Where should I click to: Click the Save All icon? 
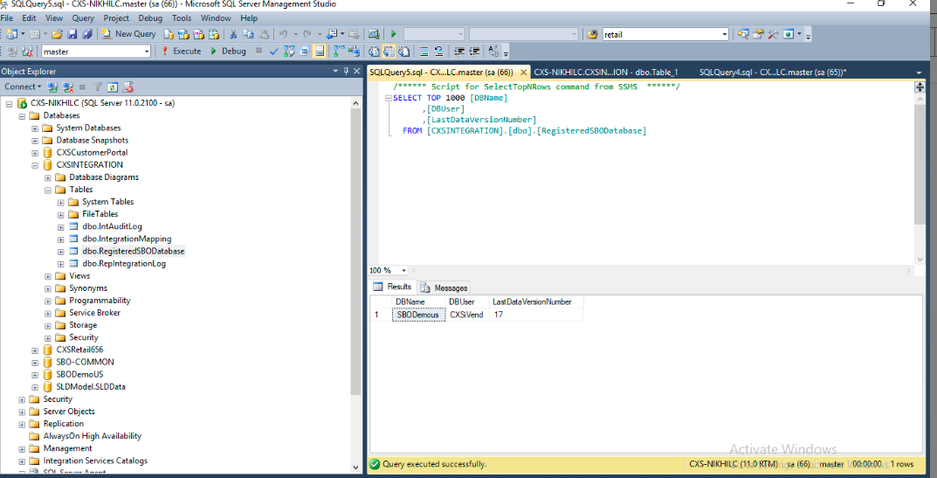tap(87, 34)
